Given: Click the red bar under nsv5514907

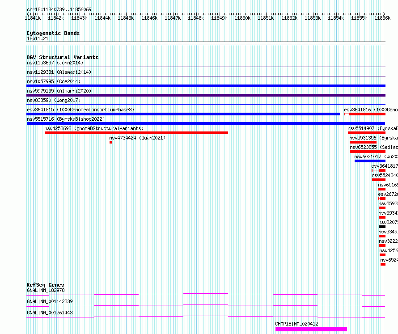Looking at the screenshot, I should [367, 133].
